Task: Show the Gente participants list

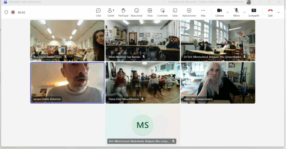Action: coord(111,12)
